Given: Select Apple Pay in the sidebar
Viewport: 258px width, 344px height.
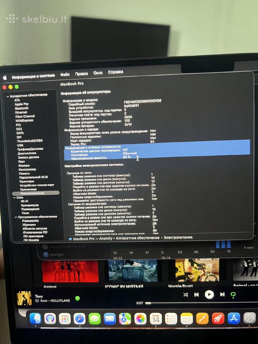Looking at the screenshot, I should pos(21,104).
